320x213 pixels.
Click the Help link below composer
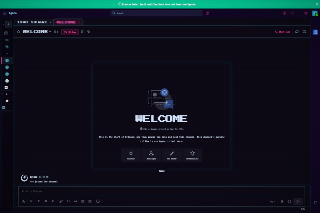click(303, 209)
